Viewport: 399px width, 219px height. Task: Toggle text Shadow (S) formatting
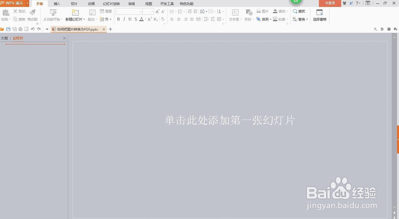136,19
